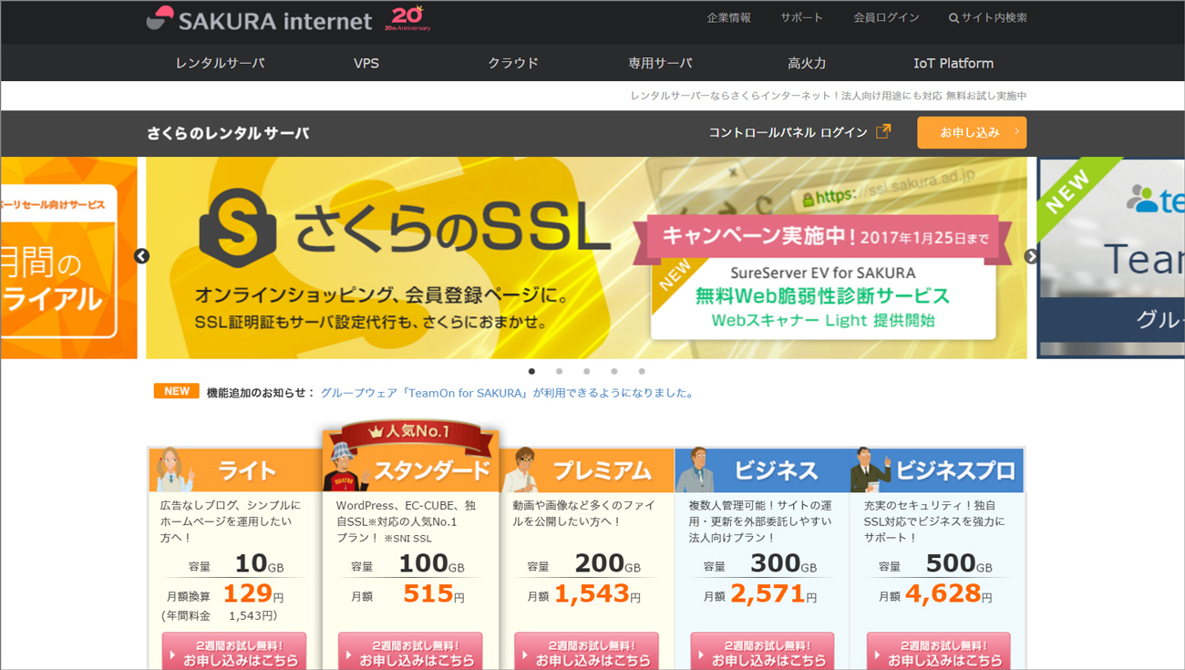
Task: Open 企業情報 in top header
Action: [729, 18]
